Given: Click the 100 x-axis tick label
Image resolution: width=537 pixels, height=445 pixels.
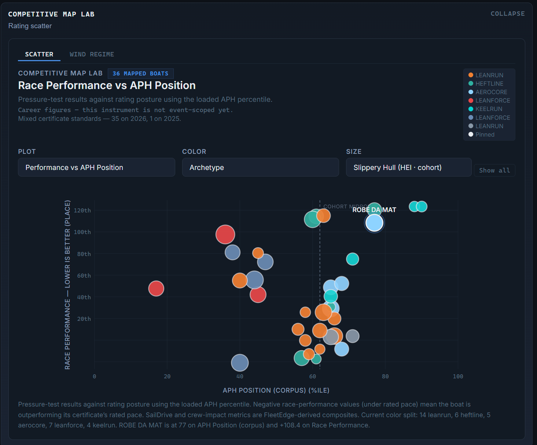Looking at the screenshot, I should pyautogui.click(x=458, y=377).
